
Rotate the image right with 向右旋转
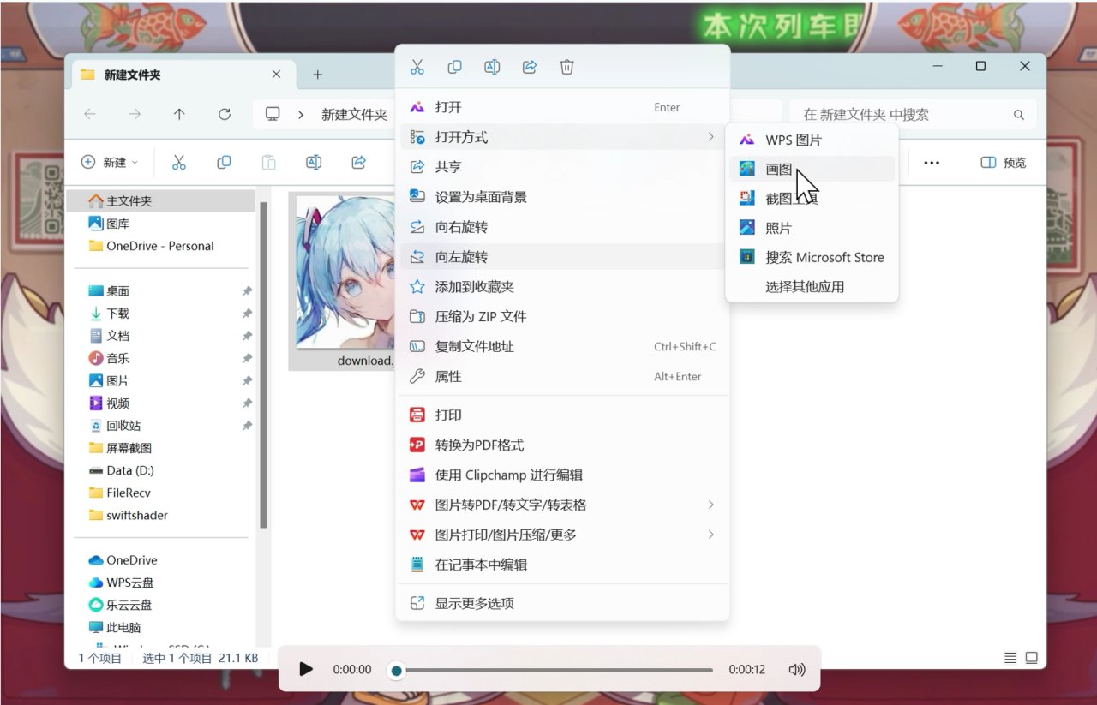(562, 227)
